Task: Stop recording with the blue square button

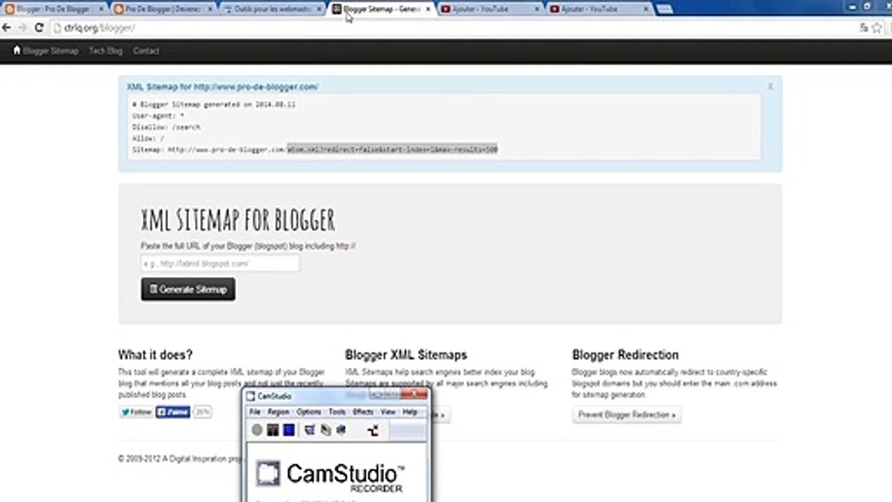Action: [289, 430]
